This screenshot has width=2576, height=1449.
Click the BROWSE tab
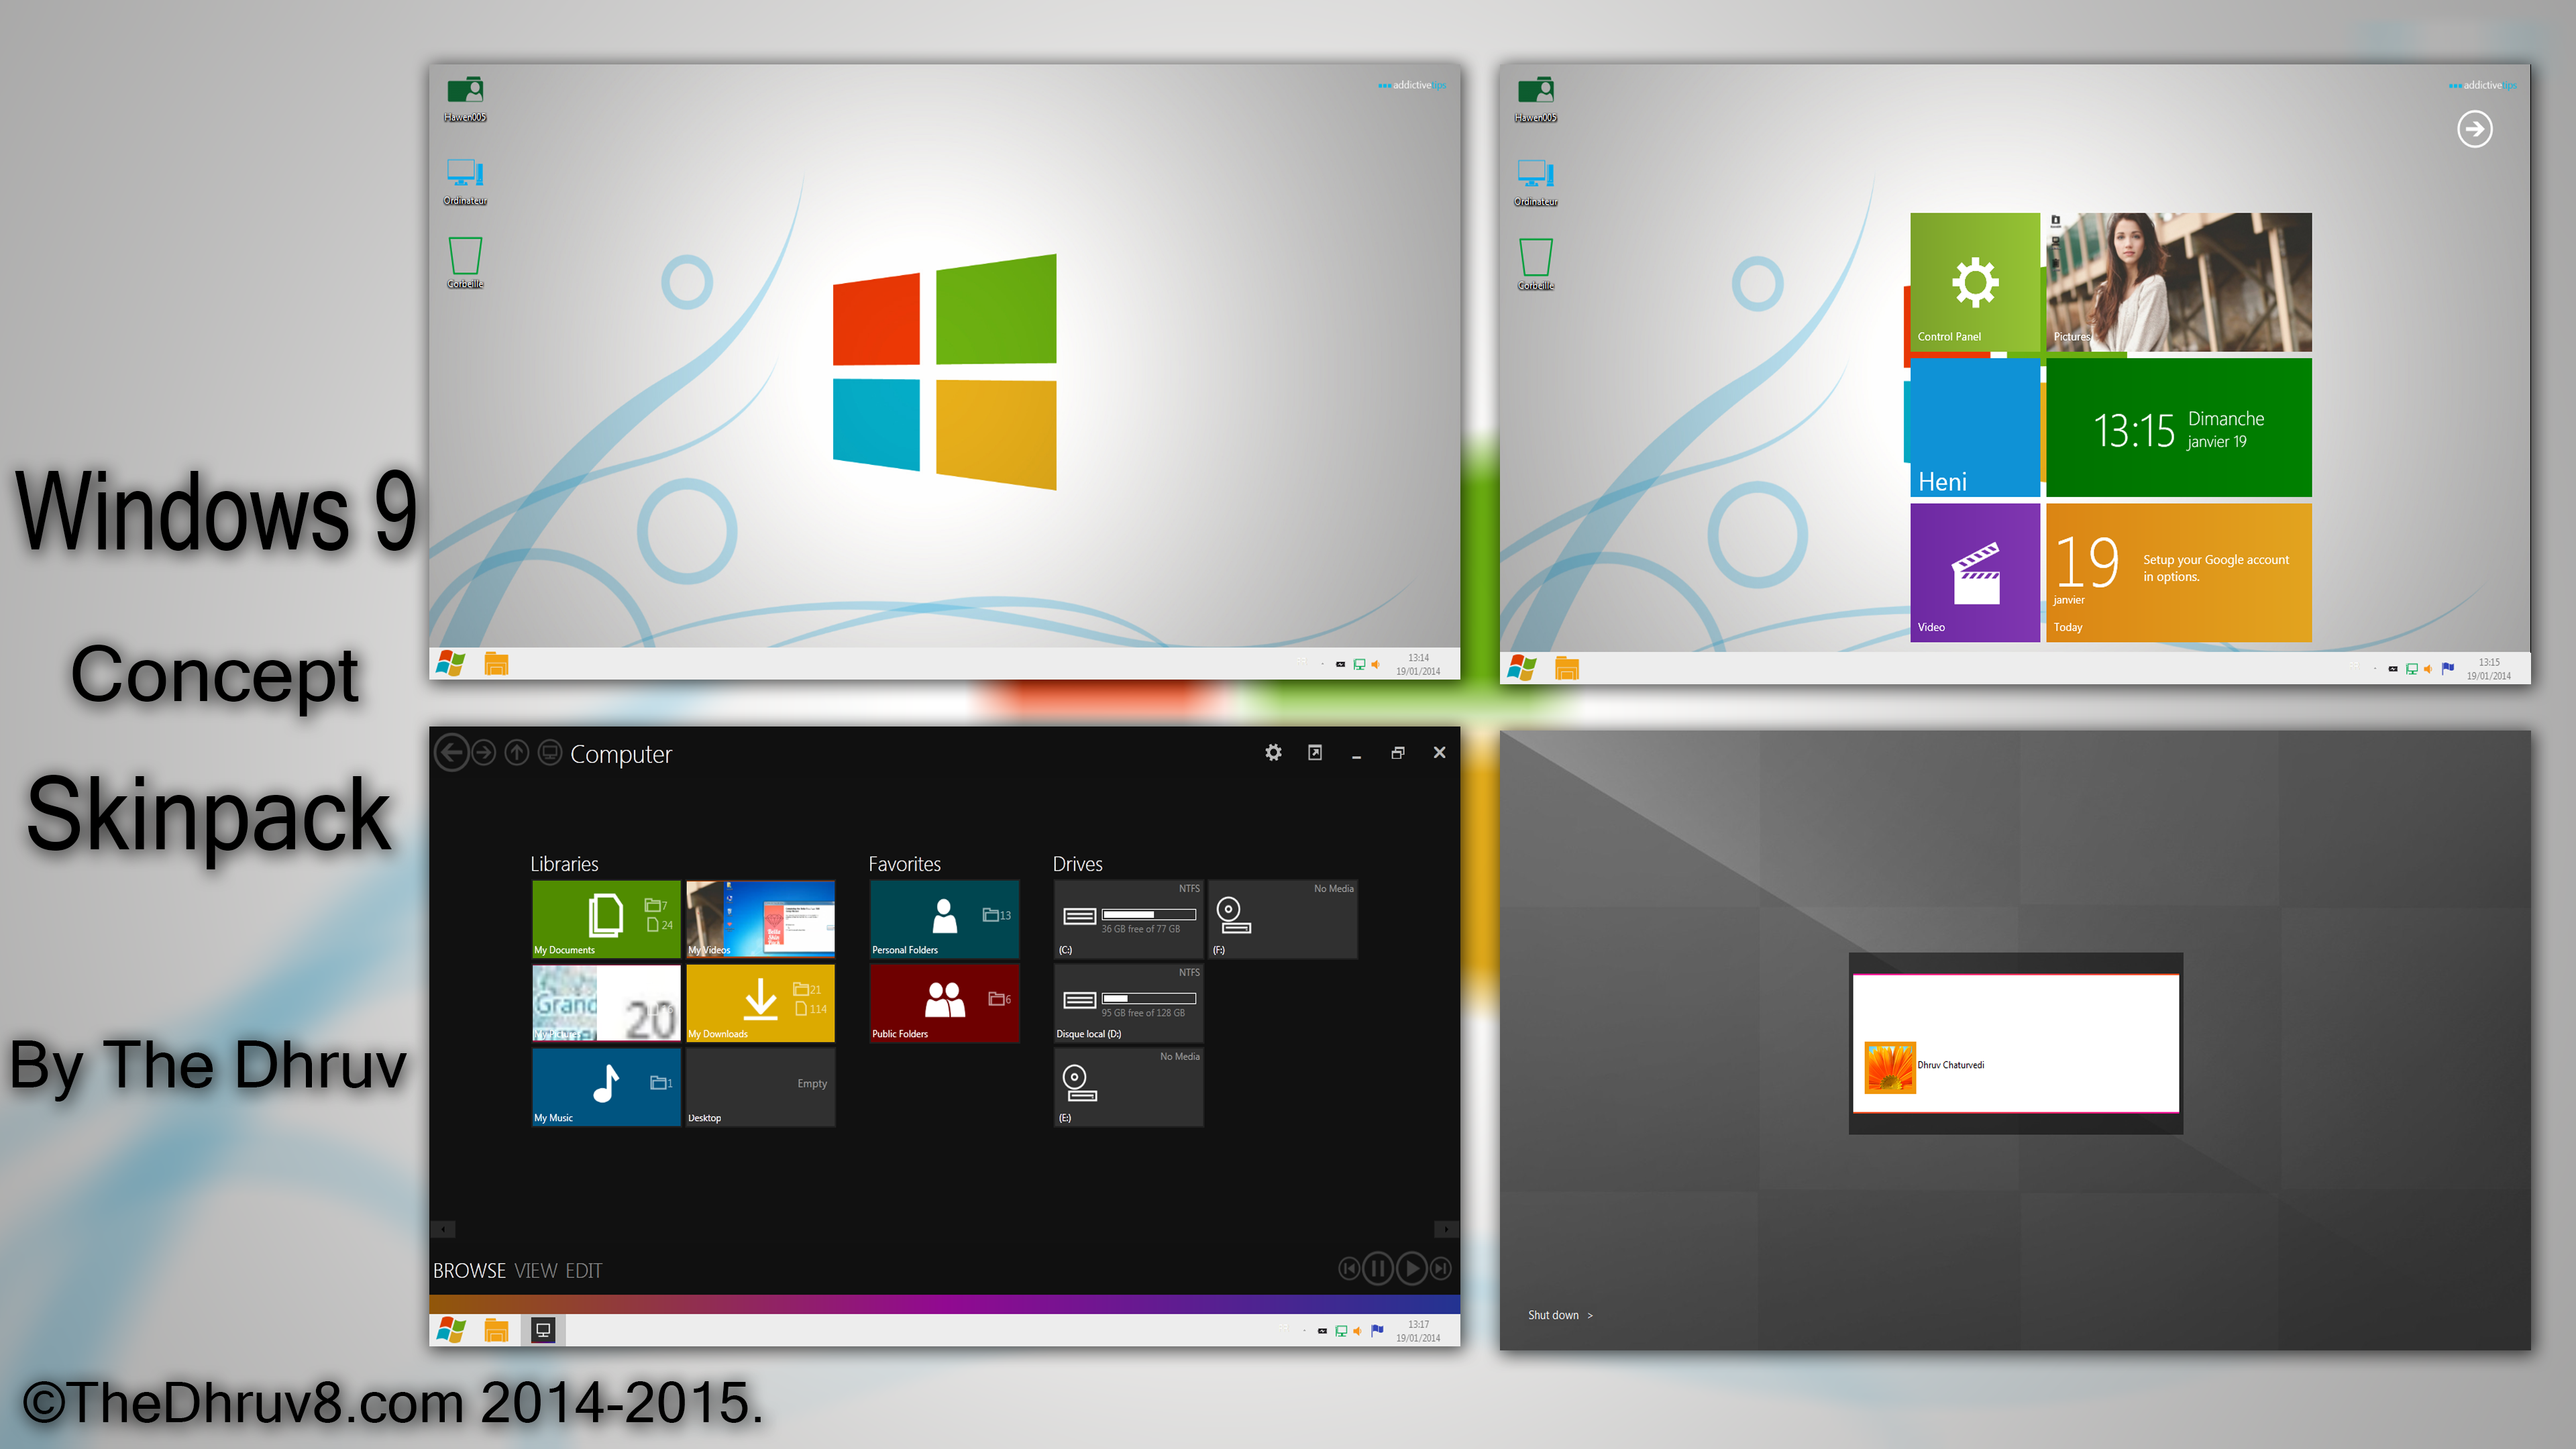[x=469, y=1271]
